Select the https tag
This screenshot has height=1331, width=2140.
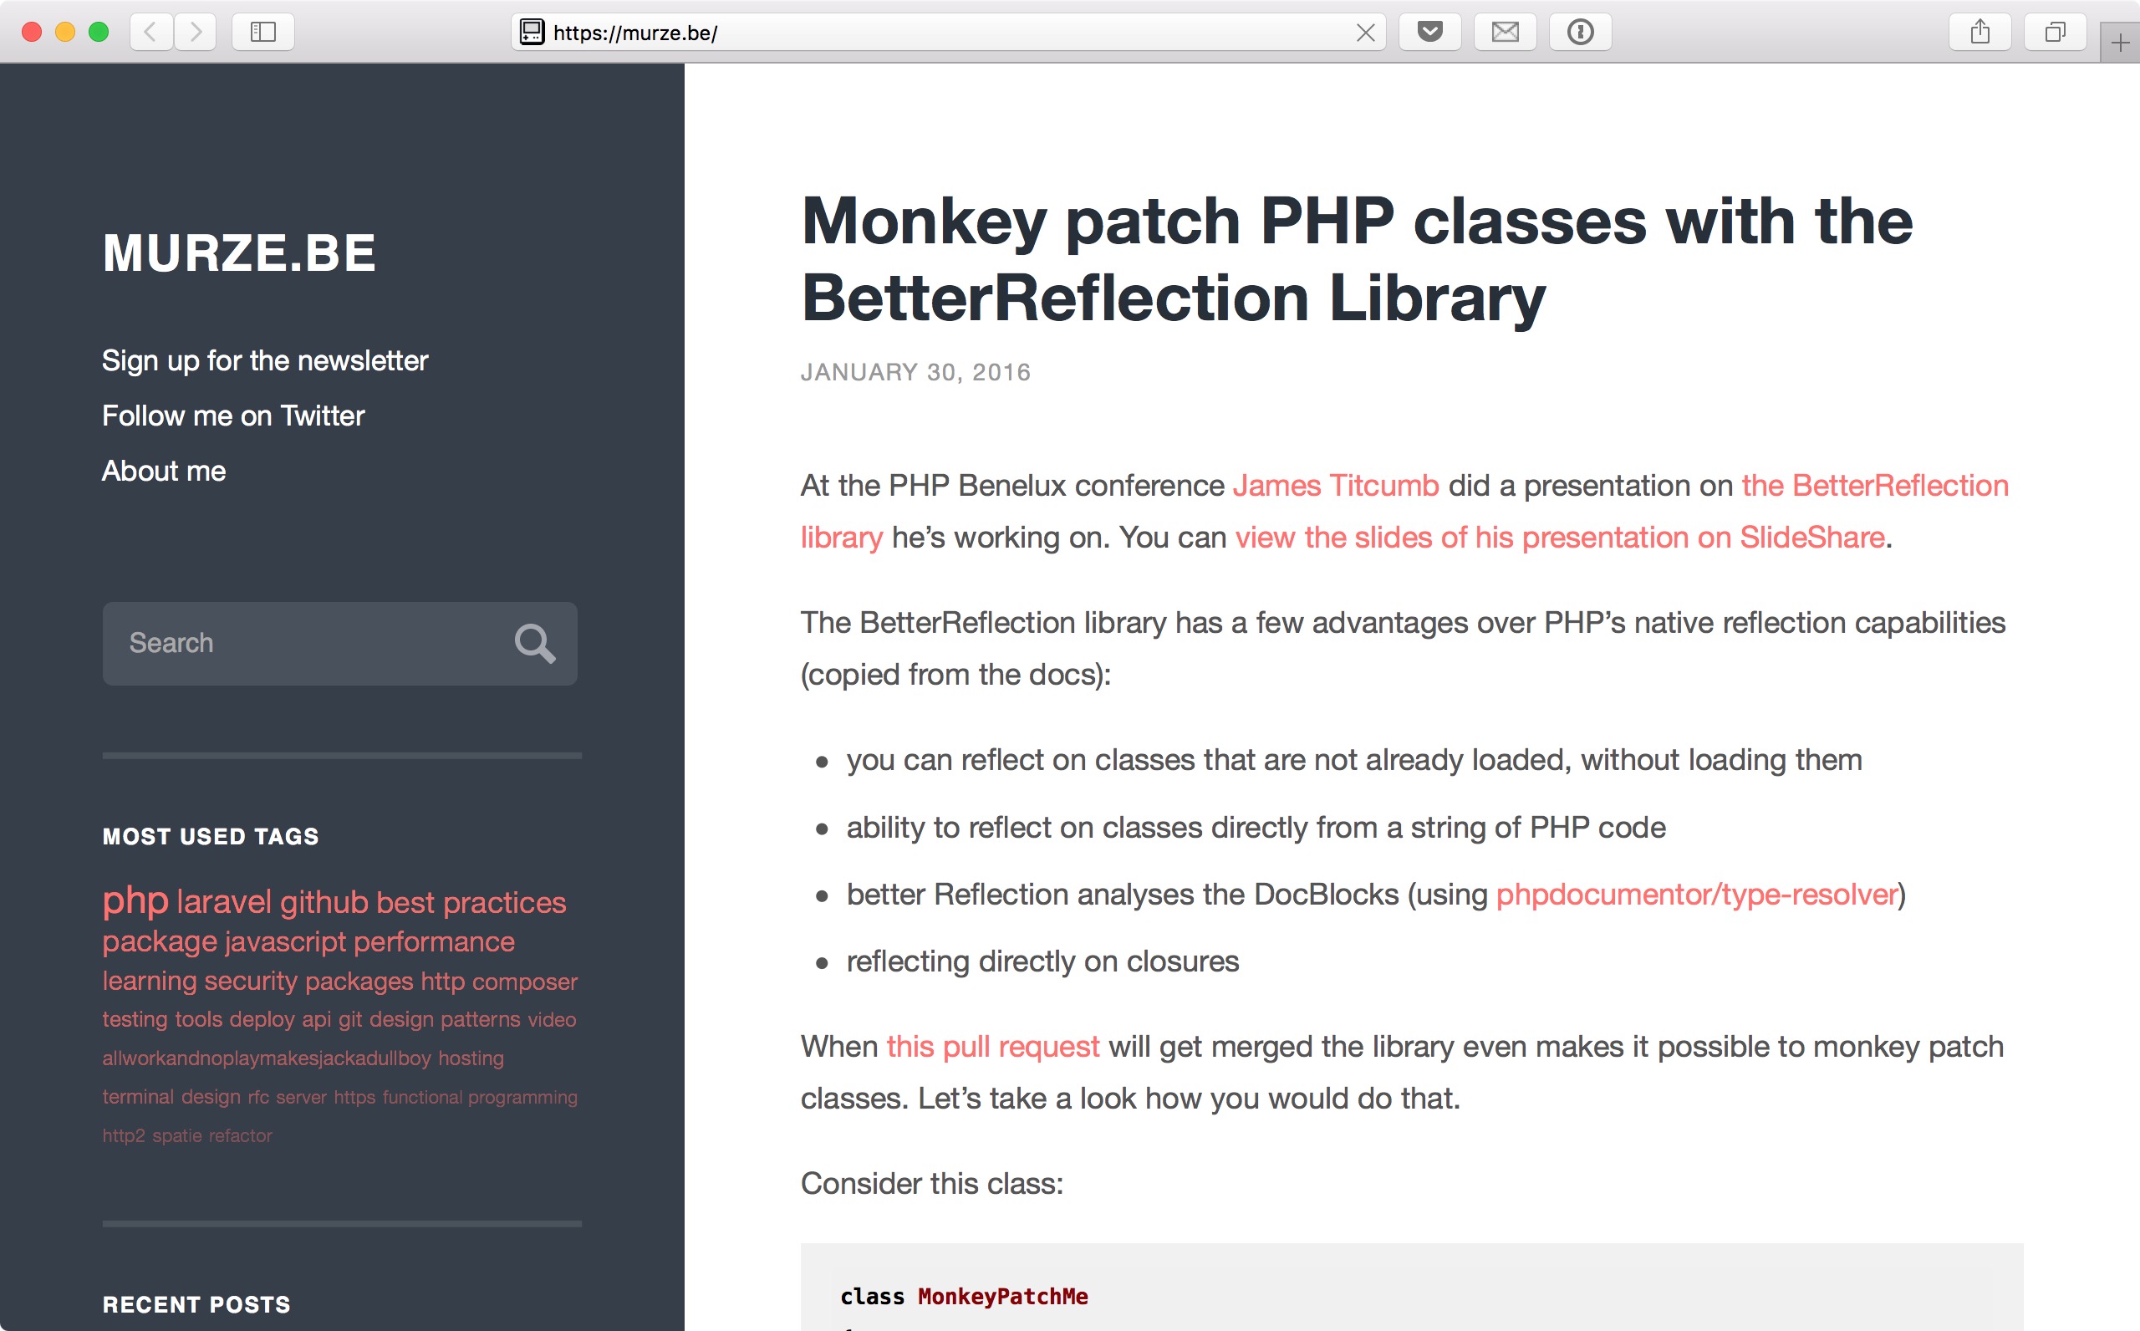[354, 1097]
